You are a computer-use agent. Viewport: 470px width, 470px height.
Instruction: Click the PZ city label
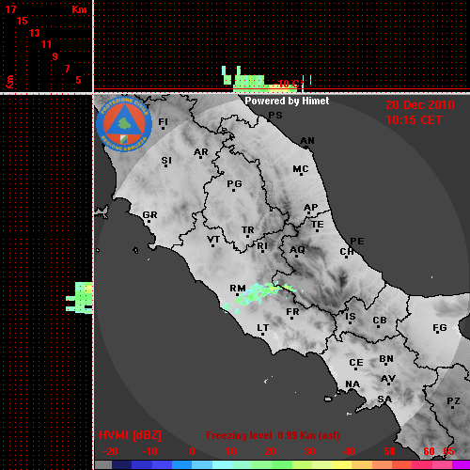click(x=453, y=401)
